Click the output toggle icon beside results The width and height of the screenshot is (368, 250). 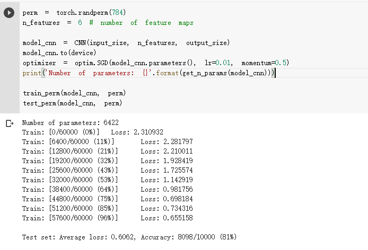[9, 123]
